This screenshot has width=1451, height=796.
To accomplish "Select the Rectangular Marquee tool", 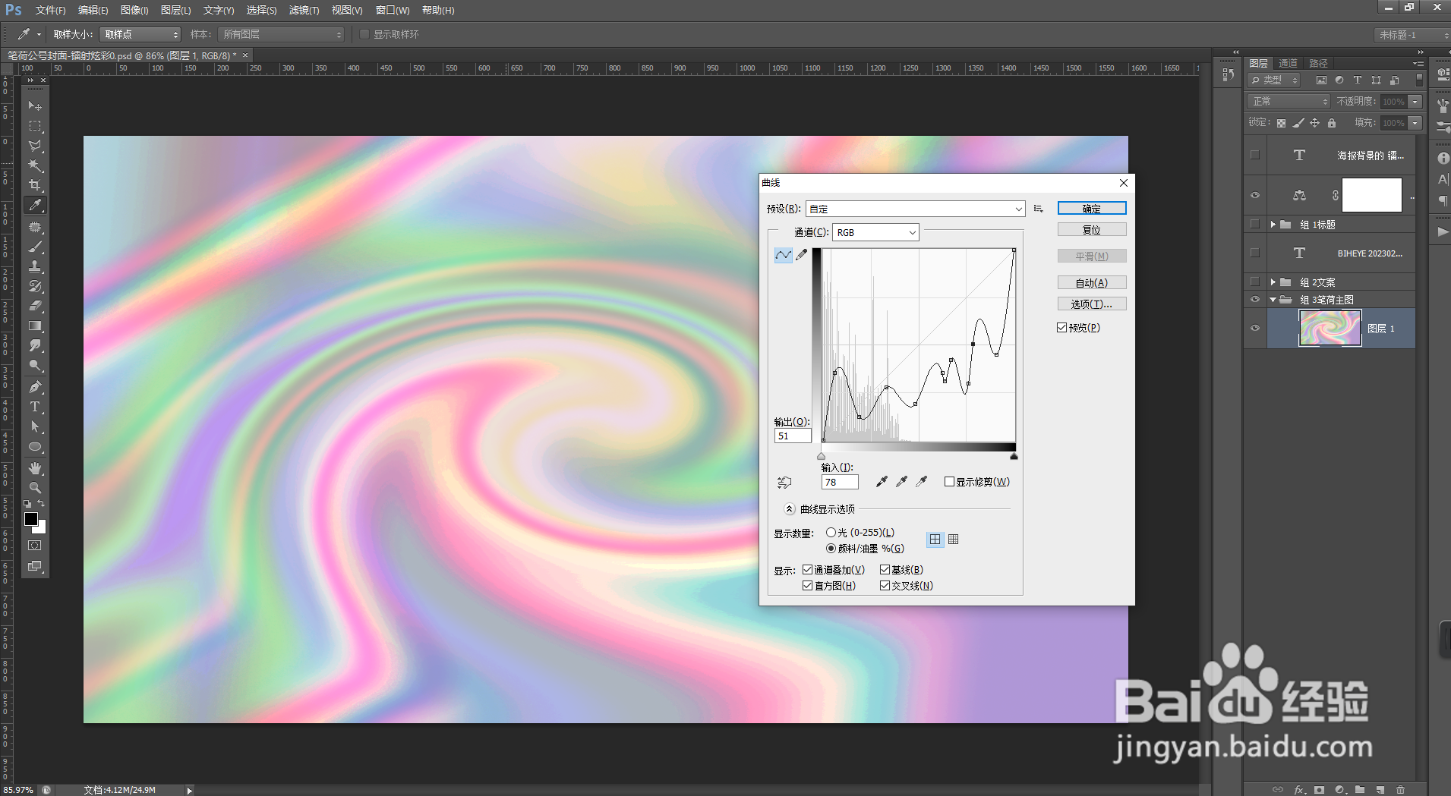I will [x=35, y=125].
